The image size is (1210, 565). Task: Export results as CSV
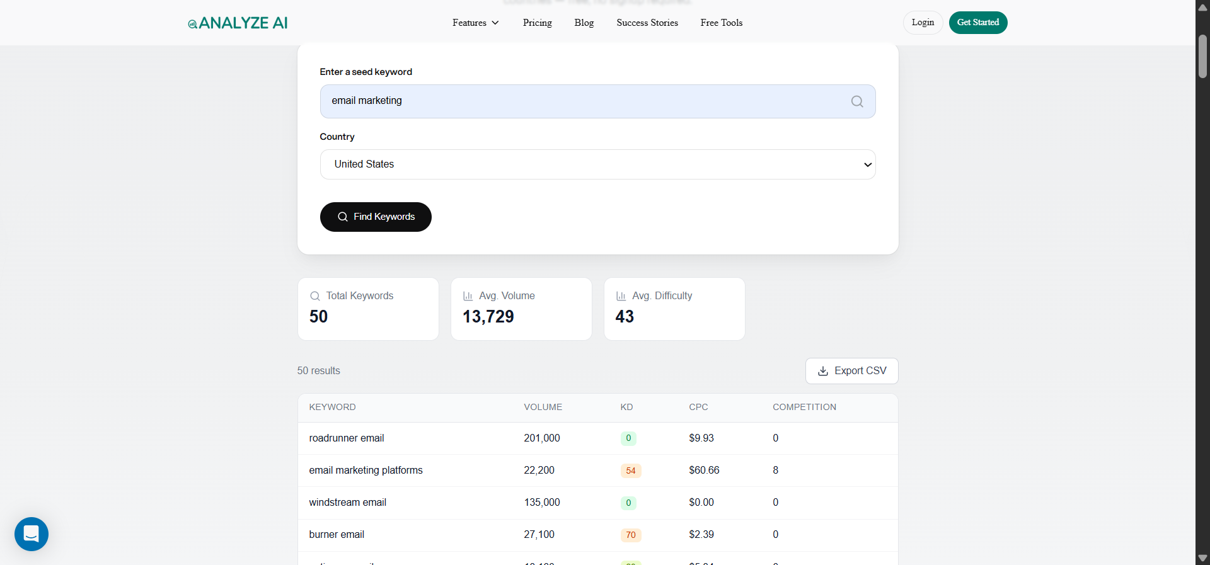[x=852, y=371]
